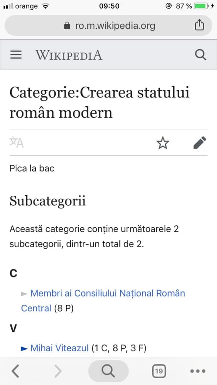Open the browser share sheet icon
Viewport: 217px width, 385px height.
coord(199,25)
